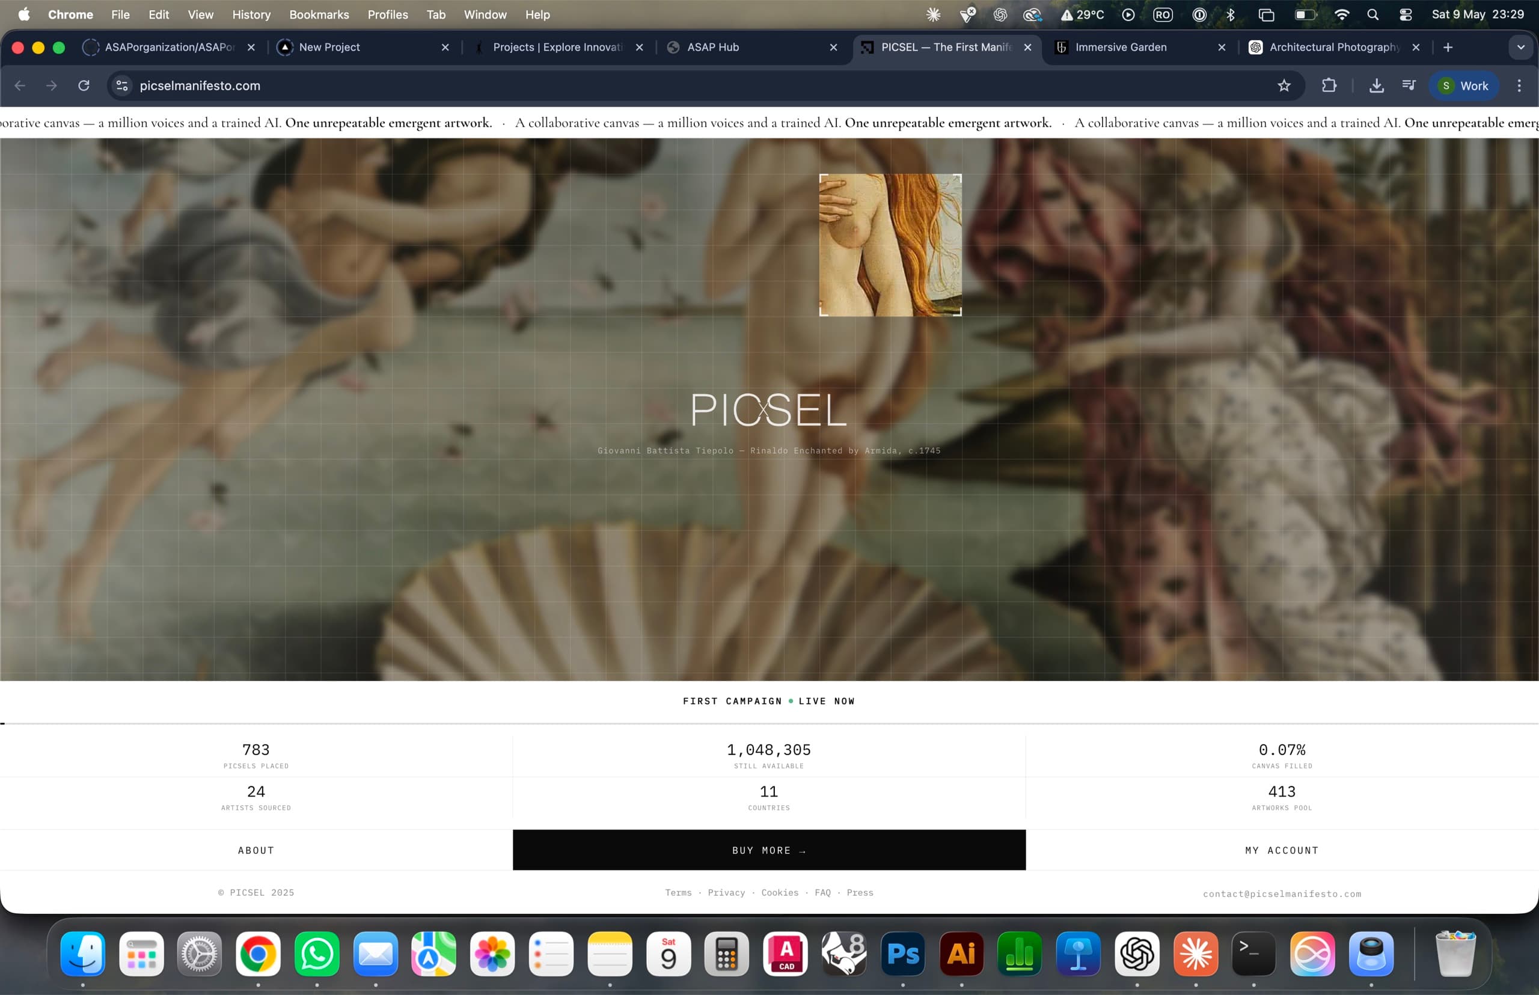Open the Bookmarks menu

(319, 14)
